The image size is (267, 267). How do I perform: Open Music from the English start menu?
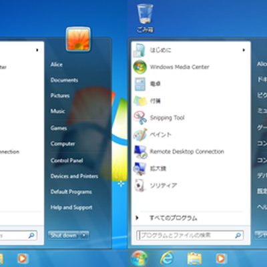coord(58,111)
